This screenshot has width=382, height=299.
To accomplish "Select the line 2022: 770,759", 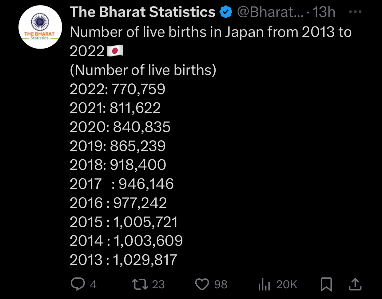I will click(x=117, y=89).
